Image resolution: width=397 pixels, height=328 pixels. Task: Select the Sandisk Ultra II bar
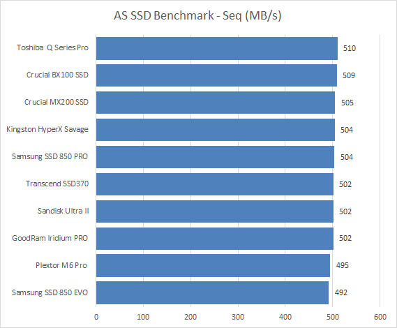tap(215, 211)
